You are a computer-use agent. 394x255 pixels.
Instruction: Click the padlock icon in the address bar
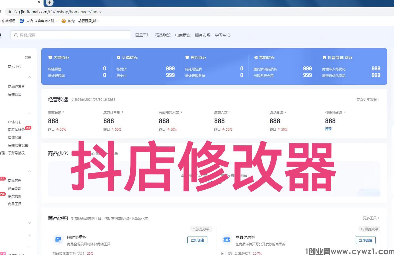(9, 12)
